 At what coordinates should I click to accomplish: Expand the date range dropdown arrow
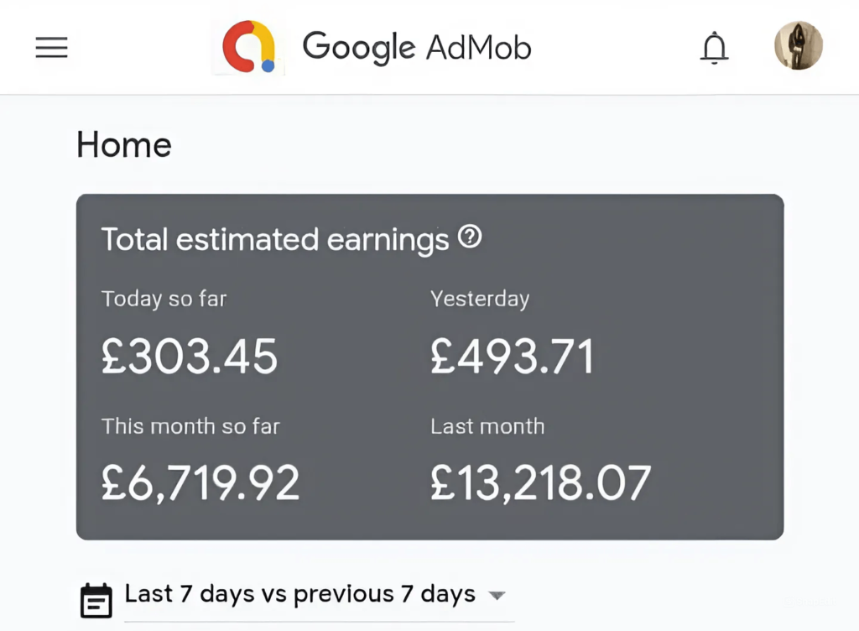(x=497, y=596)
